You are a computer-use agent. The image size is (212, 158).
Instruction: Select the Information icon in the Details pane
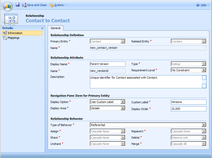[x=5, y=33]
